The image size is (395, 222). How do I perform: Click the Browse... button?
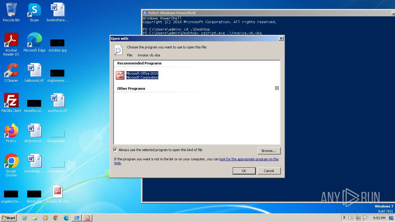tap(269, 151)
